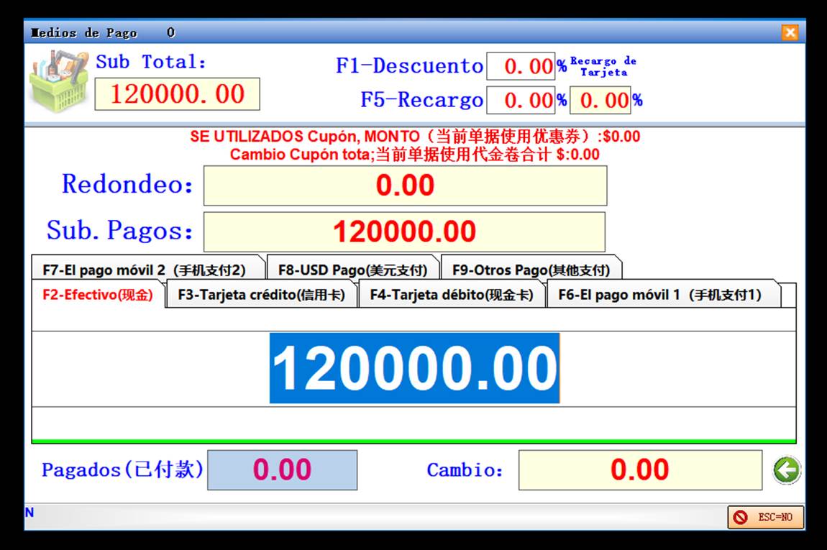Click the highlighted cash amount 120000.00
Screen dimensions: 827x550
click(x=414, y=368)
